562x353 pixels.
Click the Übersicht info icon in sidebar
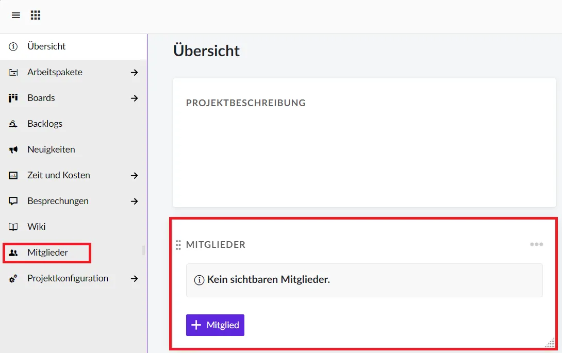pyautogui.click(x=13, y=46)
